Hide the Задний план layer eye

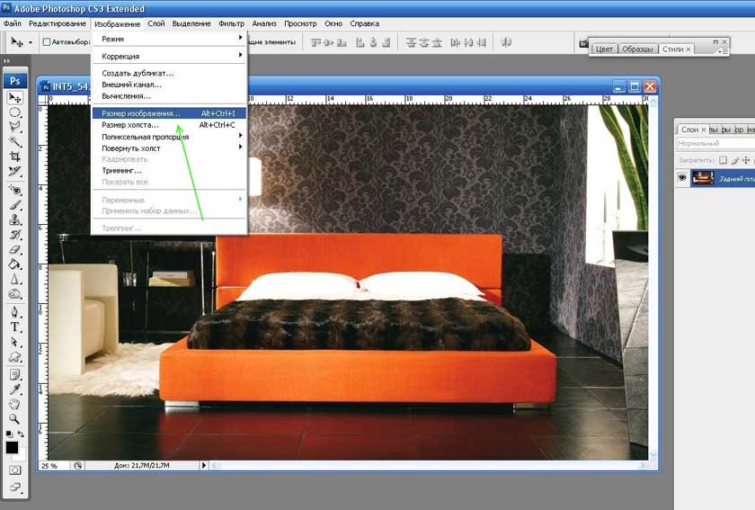[682, 178]
